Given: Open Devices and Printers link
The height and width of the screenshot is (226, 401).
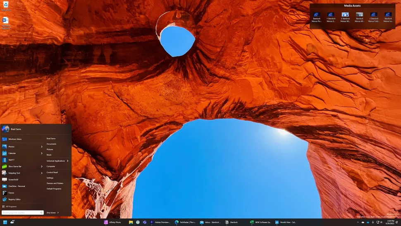Looking at the screenshot, I should (x=55, y=183).
